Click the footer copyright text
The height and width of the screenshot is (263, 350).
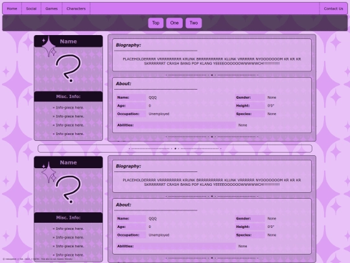coord(38,259)
